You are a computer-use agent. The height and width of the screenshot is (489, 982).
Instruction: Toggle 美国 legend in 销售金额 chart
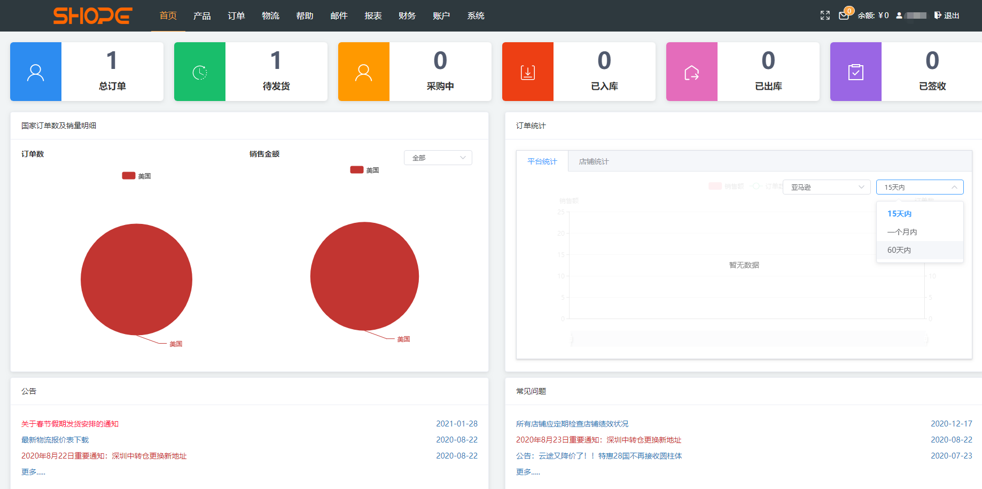(x=365, y=170)
